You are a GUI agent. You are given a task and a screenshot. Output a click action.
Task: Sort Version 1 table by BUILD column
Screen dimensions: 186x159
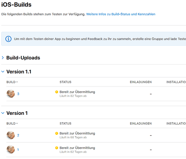[12, 123]
